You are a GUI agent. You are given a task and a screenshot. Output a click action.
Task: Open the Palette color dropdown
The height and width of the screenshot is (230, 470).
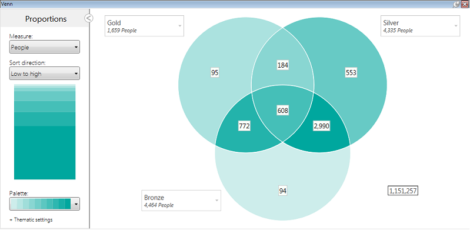pos(44,204)
